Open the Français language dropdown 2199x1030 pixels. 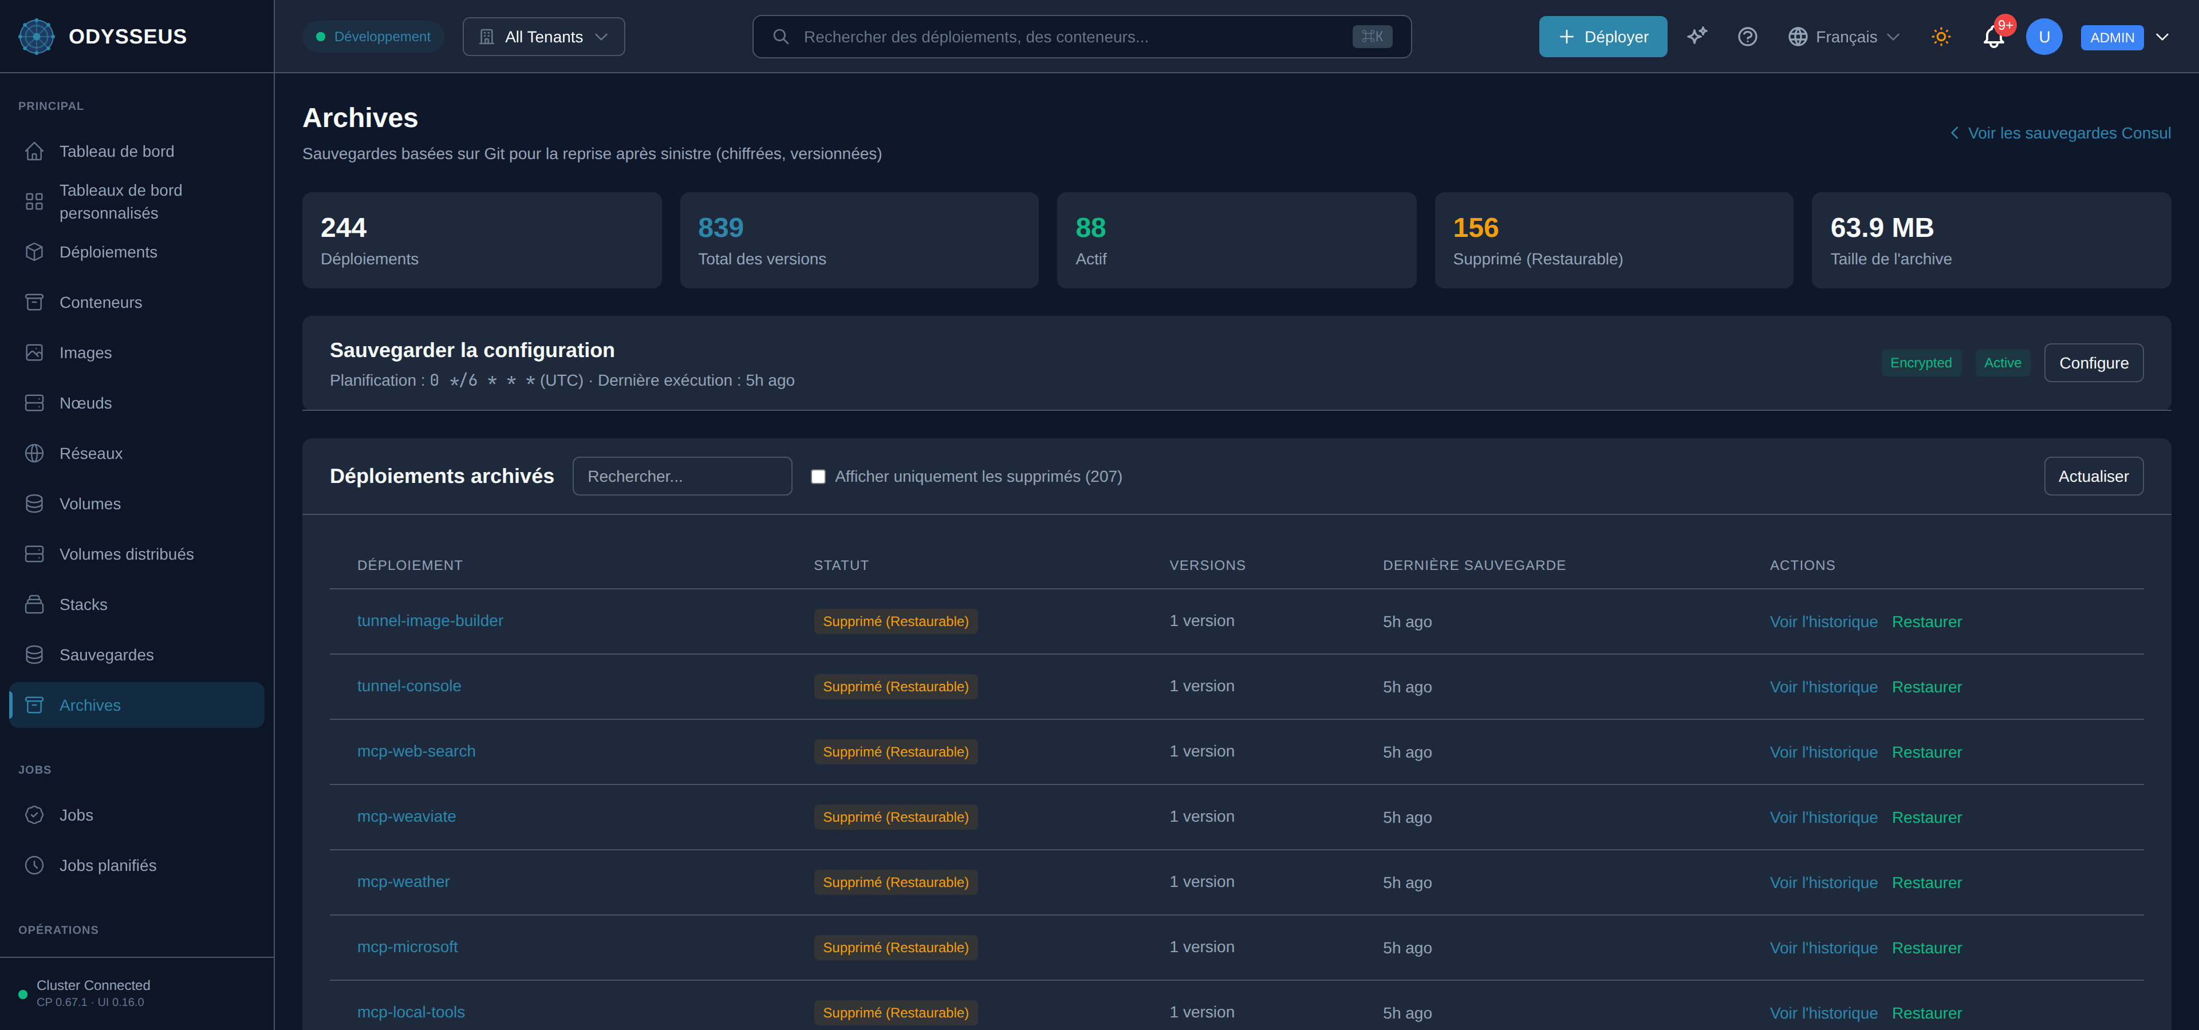[1844, 37]
